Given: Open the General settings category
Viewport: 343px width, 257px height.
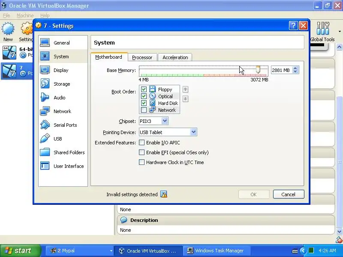Looking at the screenshot, I should (x=63, y=42).
